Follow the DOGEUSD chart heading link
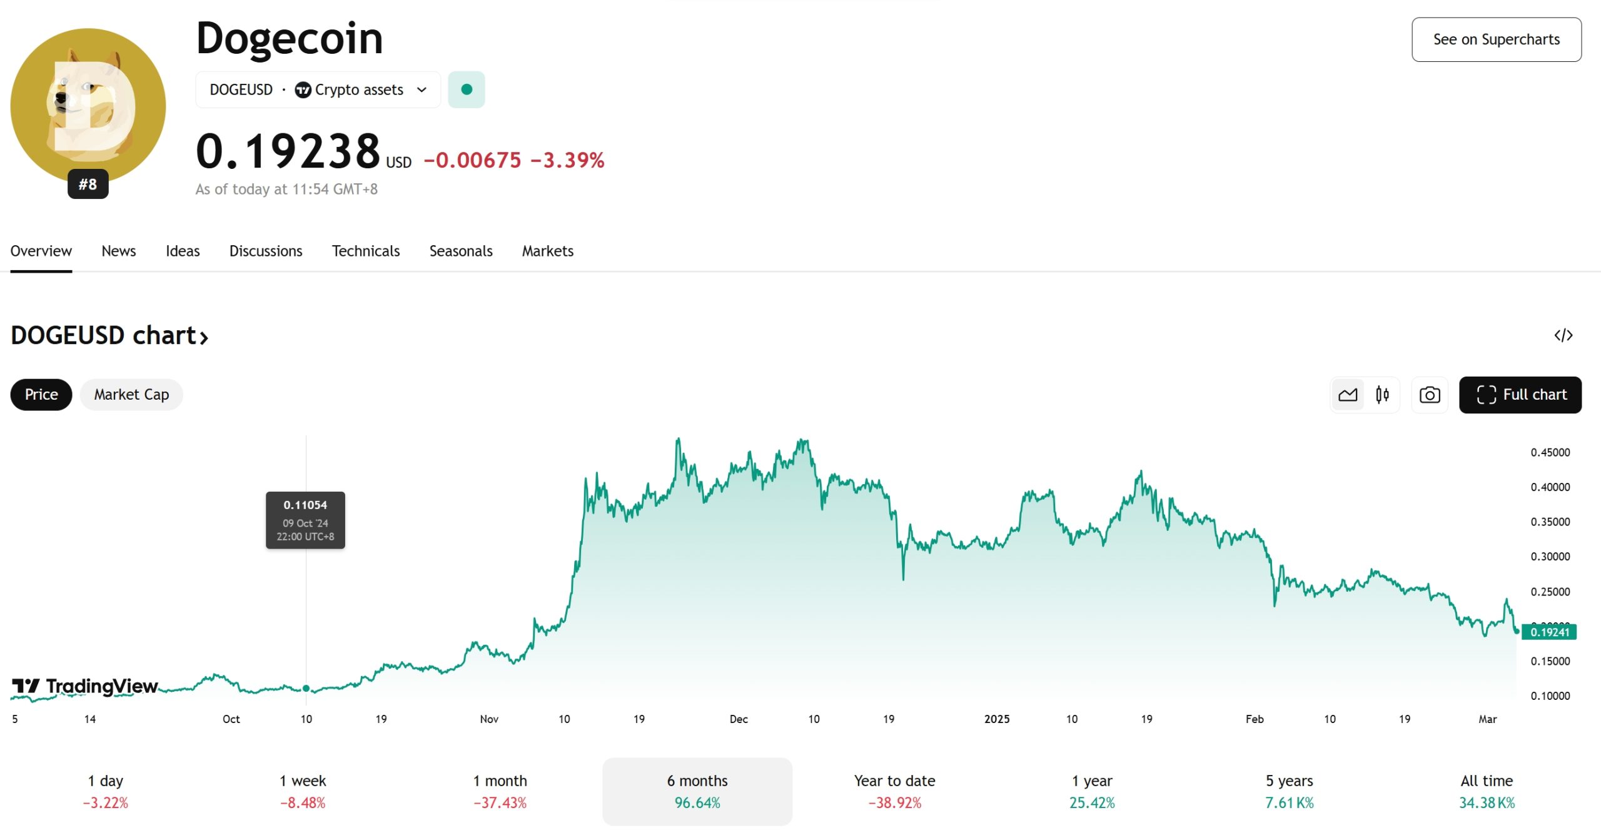1601x830 pixels. (109, 335)
